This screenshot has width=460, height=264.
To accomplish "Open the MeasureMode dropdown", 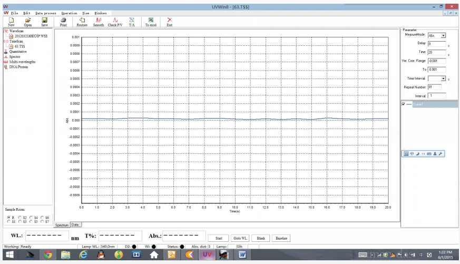I will click(x=443, y=35).
